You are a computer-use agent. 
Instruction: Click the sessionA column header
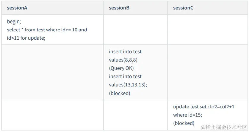[x=17, y=8]
